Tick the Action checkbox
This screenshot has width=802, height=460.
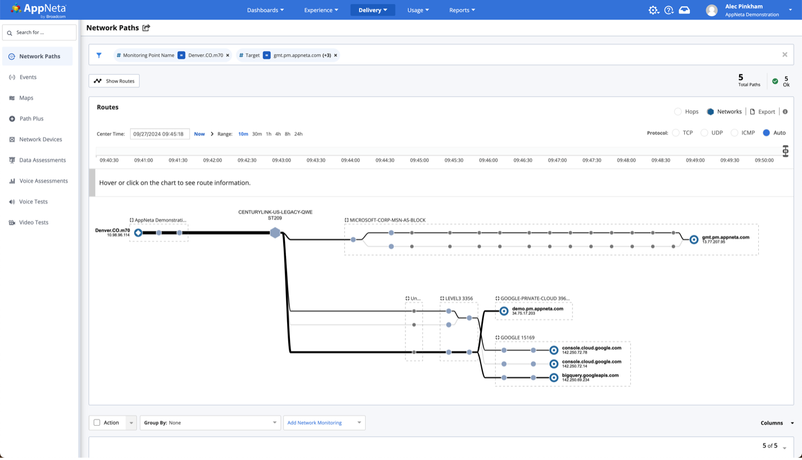pyautogui.click(x=97, y=422)
